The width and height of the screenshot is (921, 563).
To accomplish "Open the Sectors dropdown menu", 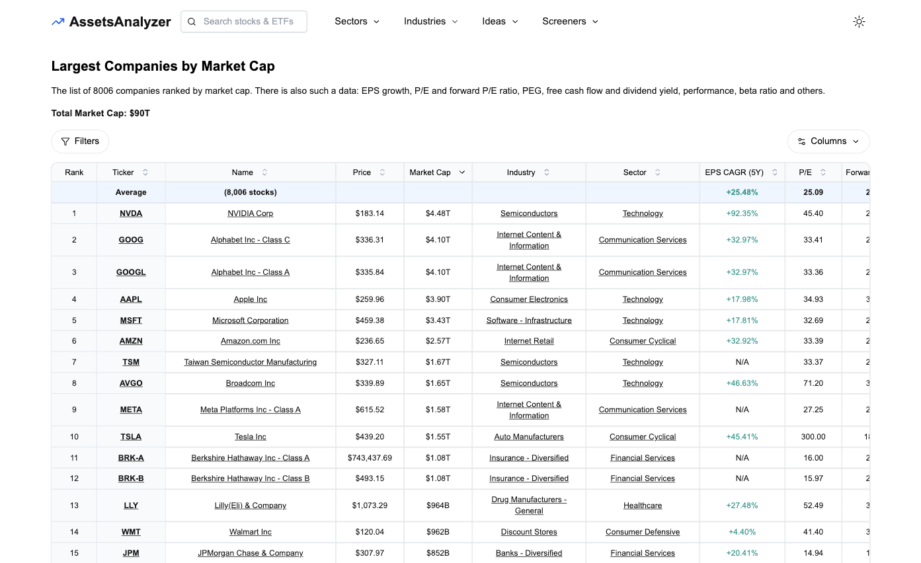I will [x=356, y=21].
